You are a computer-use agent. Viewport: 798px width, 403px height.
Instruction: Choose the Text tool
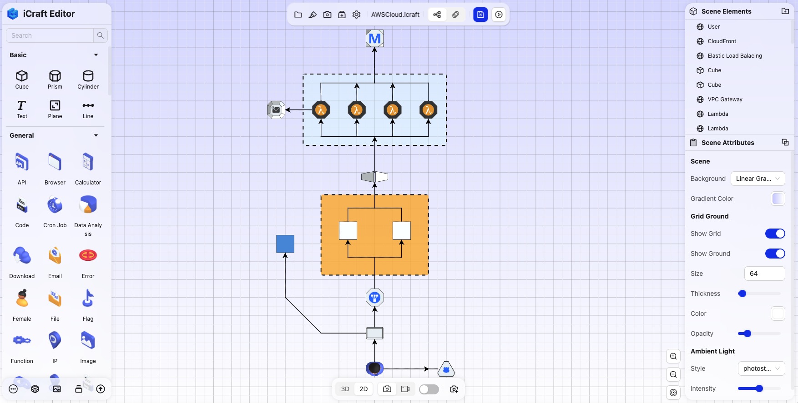coord(22,109)
